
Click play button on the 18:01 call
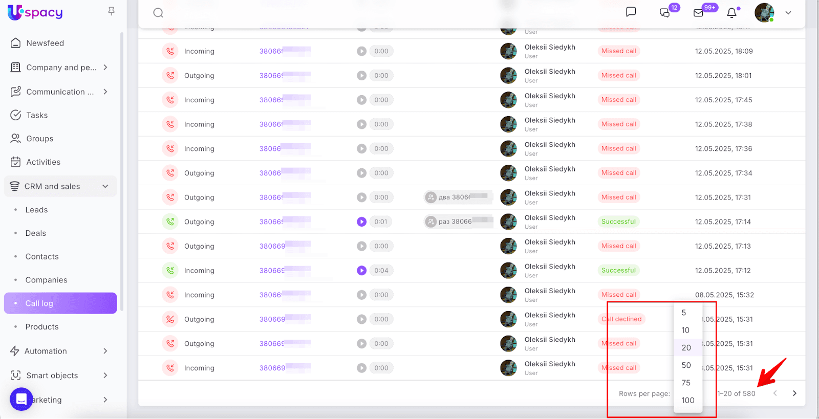pos(362,75)
